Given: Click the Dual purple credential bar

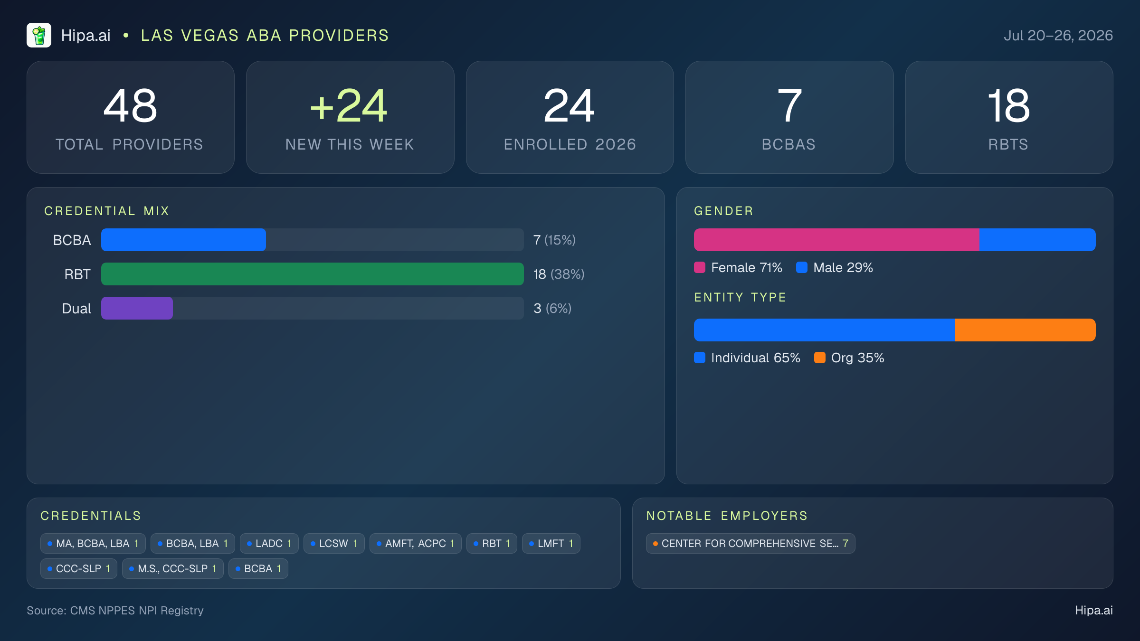Looking at the screenshot, I should (137, 308).
